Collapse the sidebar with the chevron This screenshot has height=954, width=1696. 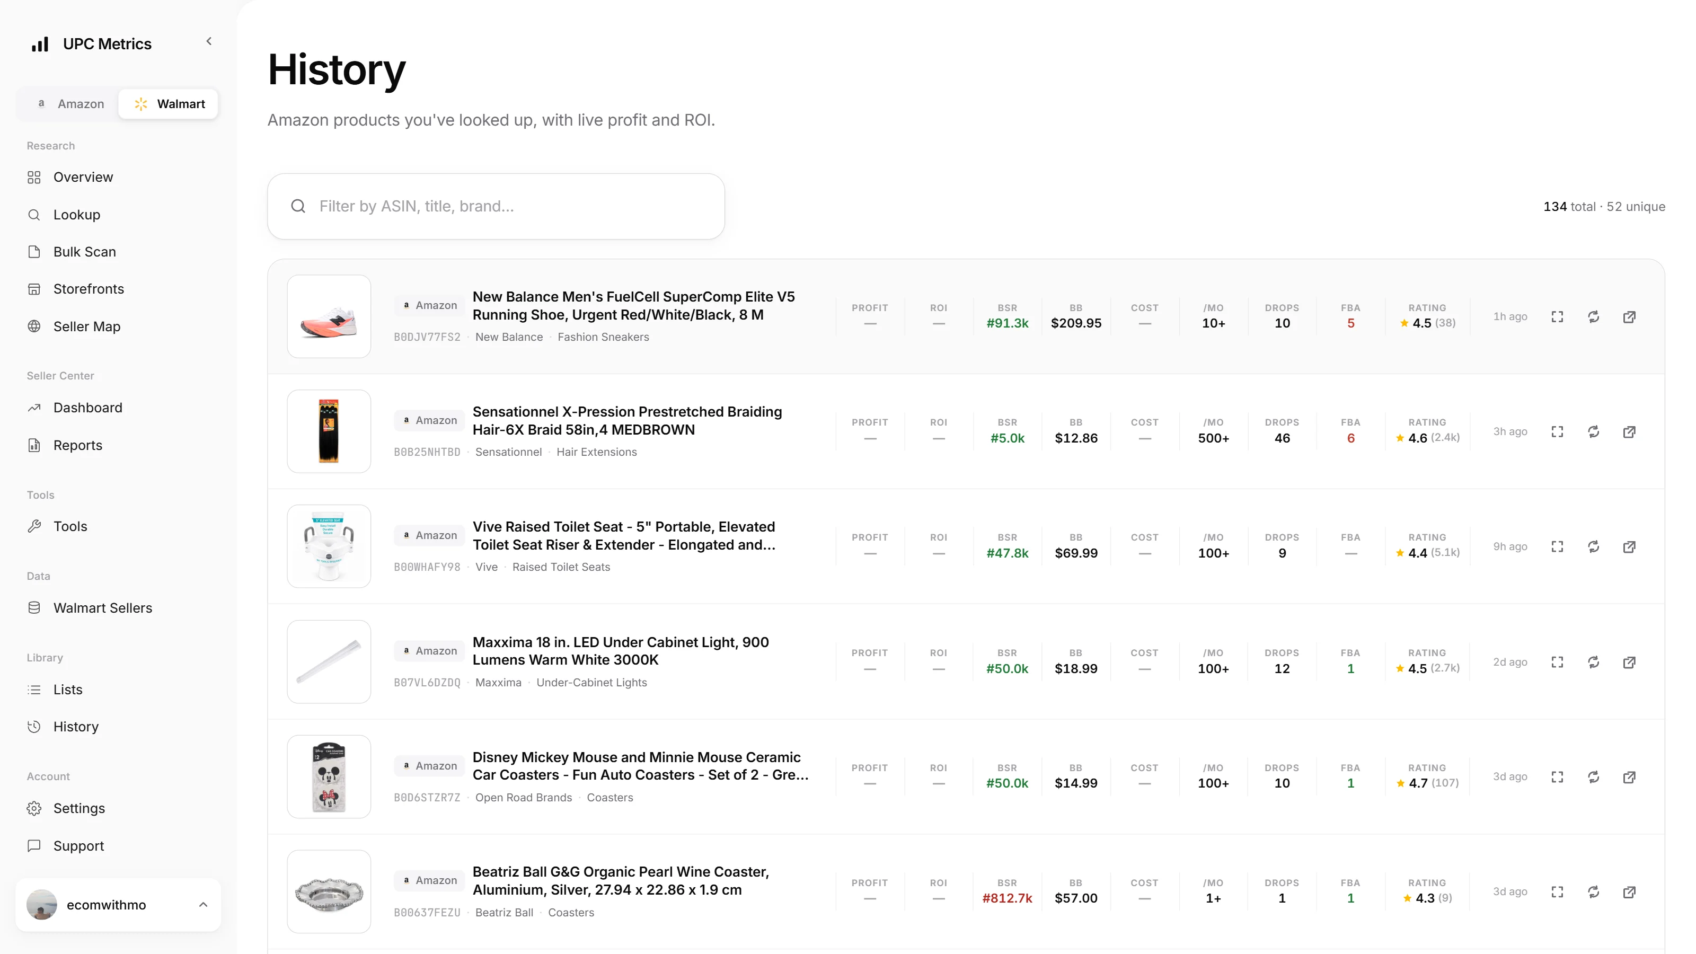coord(209,41)
